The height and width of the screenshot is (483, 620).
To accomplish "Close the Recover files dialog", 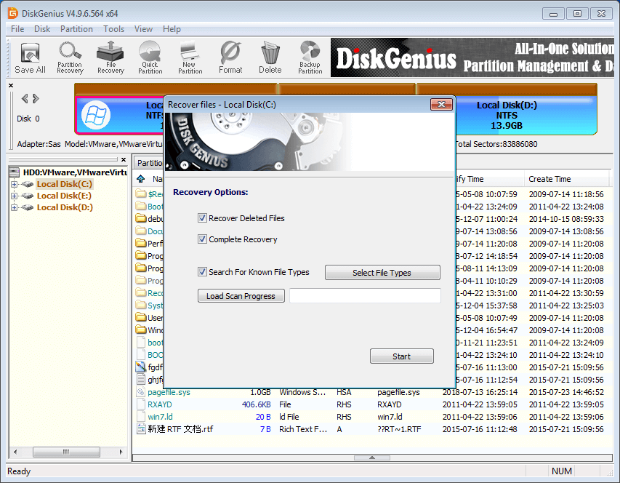I will [x=441, y=105].
